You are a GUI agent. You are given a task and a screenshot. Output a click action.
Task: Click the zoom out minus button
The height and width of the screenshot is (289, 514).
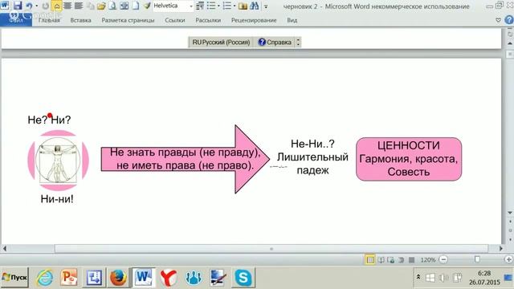tap(443, 259)
